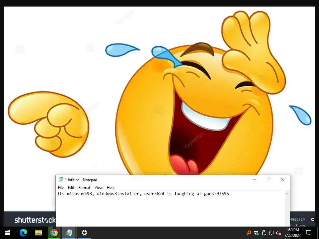Click the Notepad taskbar button
The width and height of the screenshot is (319, 239).
(69, 233)
